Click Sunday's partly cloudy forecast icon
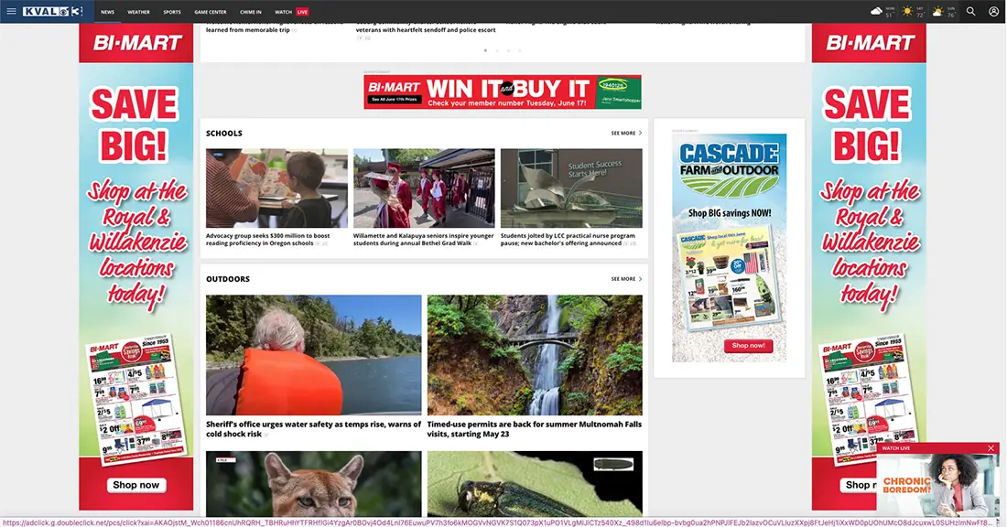1007x527 pixels. (x=938, y=12)
